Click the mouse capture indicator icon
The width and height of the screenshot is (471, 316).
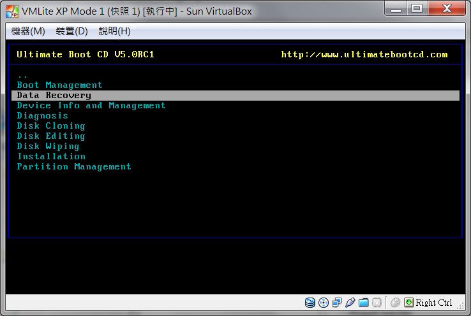point(395,303)
